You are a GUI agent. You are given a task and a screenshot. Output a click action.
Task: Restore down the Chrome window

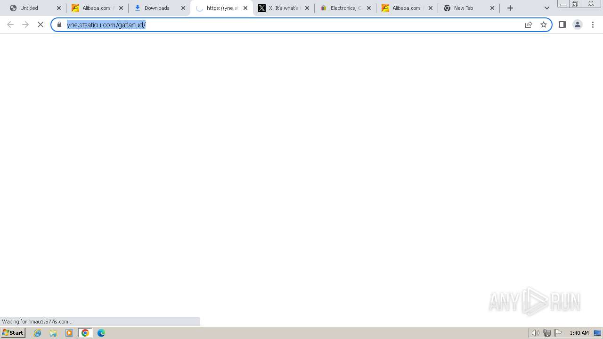coord(575,4)
